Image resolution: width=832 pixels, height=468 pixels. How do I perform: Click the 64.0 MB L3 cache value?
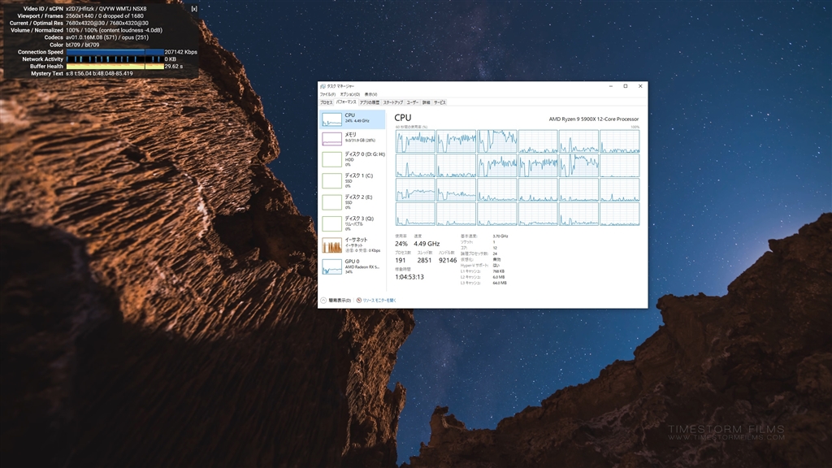(x=500, y=283)
